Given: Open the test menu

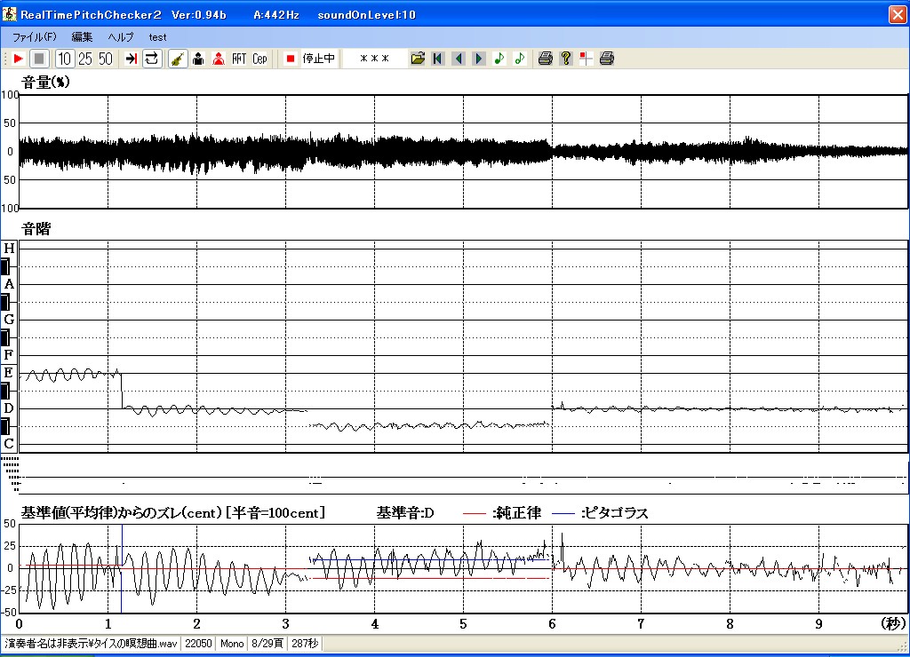Looking at the screenshot, I should click(157, 37).
